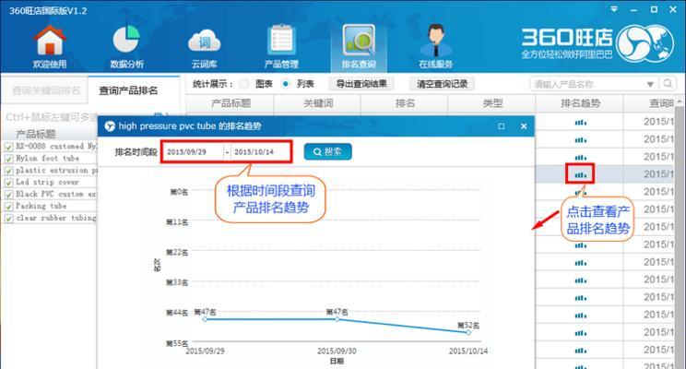
Task: Select the Nylon foot tube row text
Action: click(47, 159)
